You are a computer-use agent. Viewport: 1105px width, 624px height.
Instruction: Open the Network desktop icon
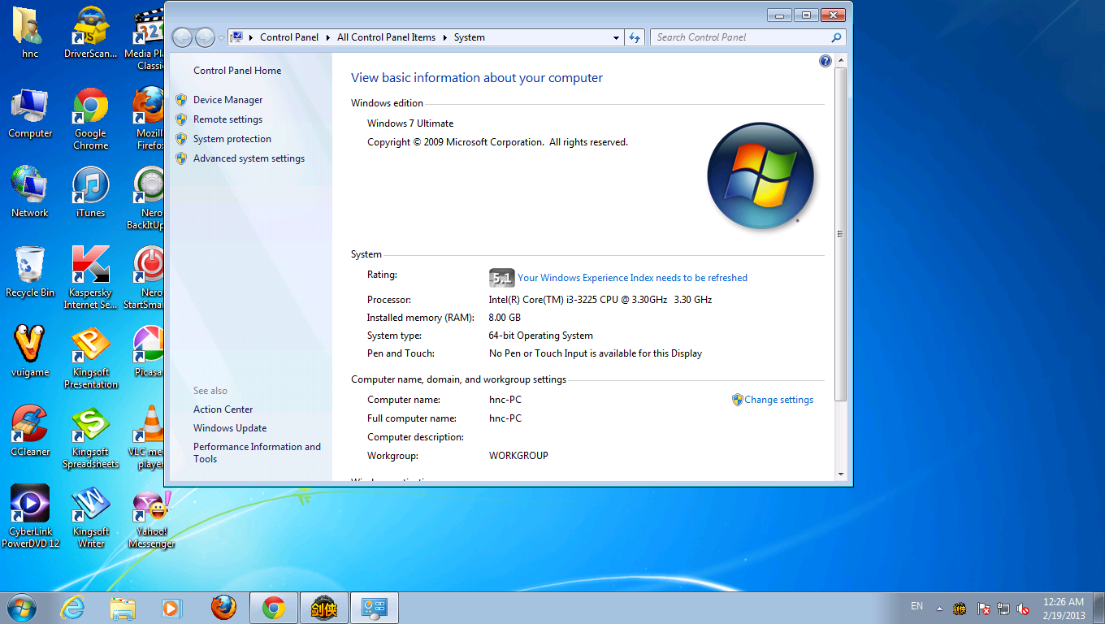tap(30, 193)
